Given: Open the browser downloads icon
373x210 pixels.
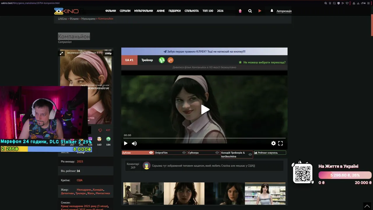Looking at the screenshot, I should (358, 3).
